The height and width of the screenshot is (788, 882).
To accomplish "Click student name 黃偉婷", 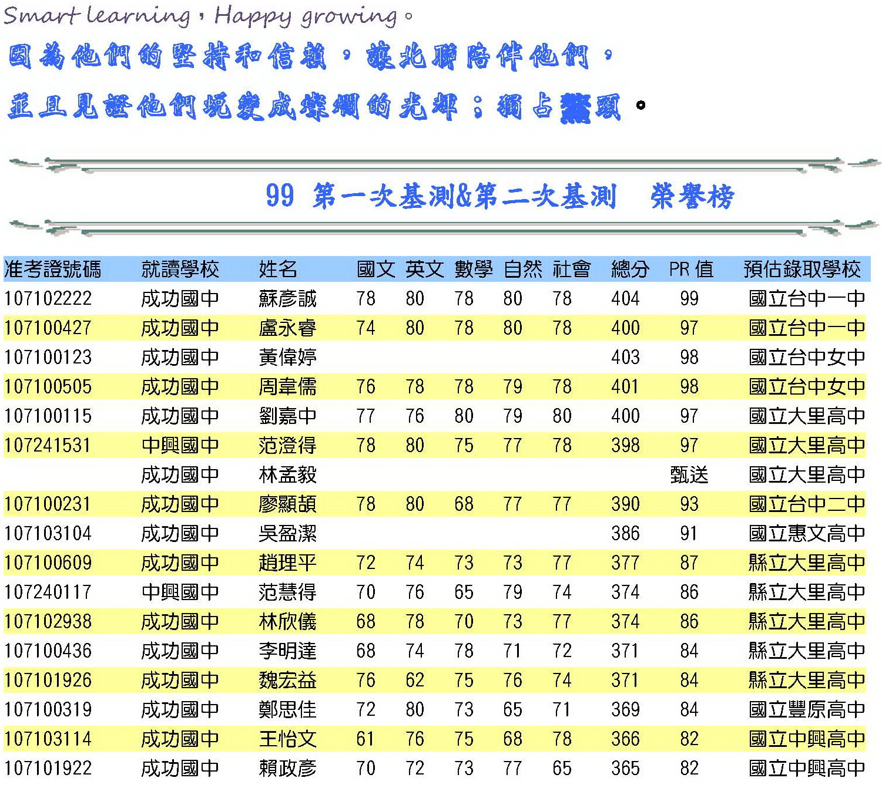I will pyautogui.click(x=287, y=358).
